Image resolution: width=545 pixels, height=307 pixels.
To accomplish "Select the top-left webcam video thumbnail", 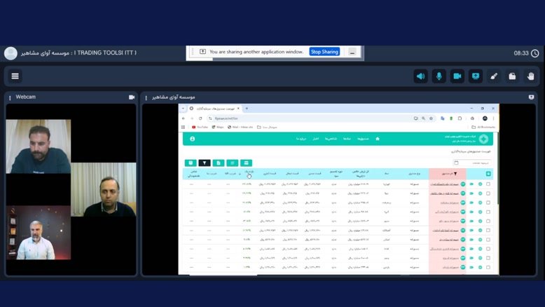I will click(39, 146).
